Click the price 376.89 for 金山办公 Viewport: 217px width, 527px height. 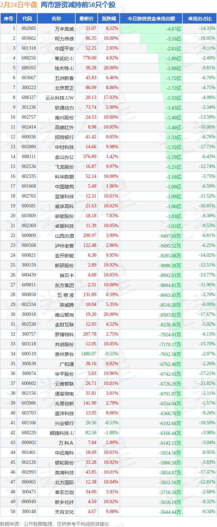(90, 157)
